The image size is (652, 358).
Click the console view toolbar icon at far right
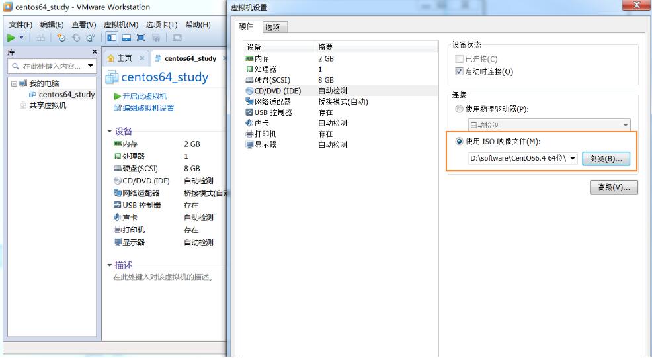click(177, 38)
